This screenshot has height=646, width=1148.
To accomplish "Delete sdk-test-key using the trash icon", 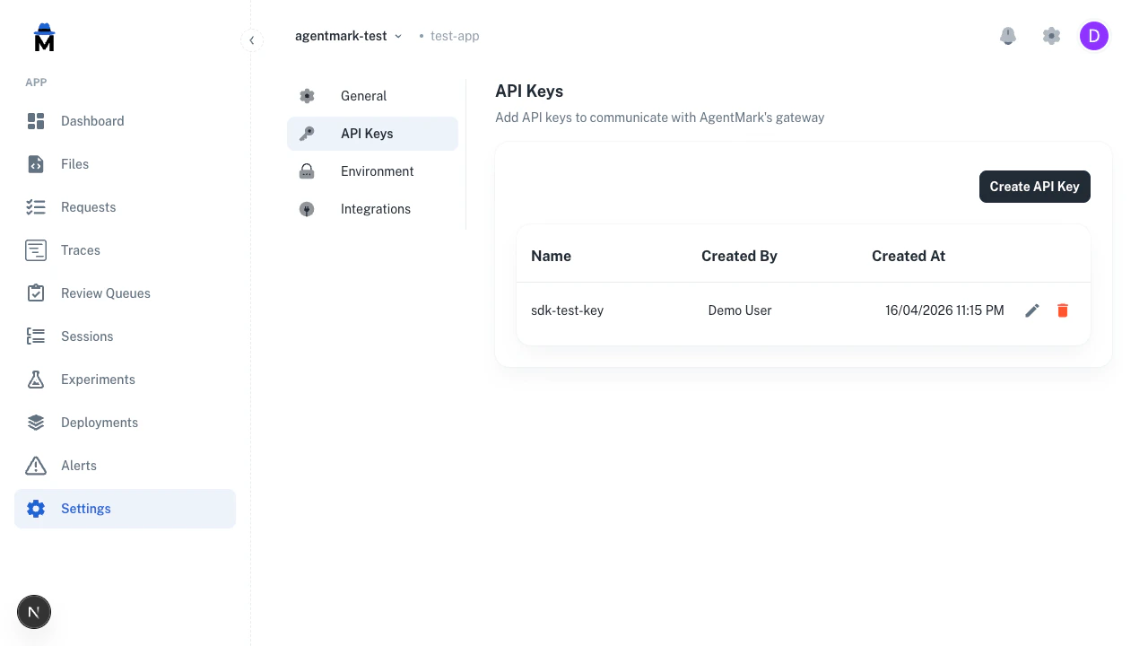I will [x=1062, y=310].
